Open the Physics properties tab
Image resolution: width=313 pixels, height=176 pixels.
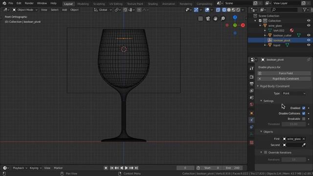tap(251, 120)
